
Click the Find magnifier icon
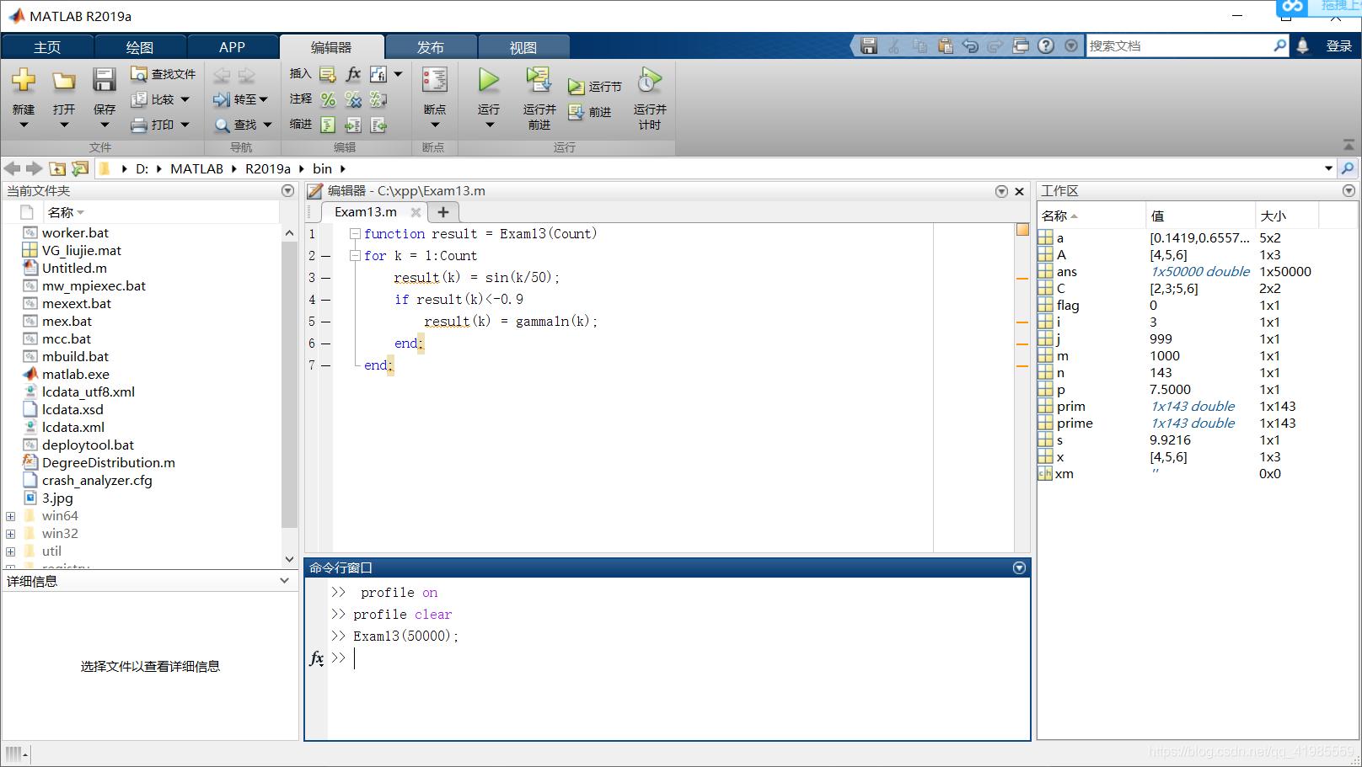click(x=222, y=125)
